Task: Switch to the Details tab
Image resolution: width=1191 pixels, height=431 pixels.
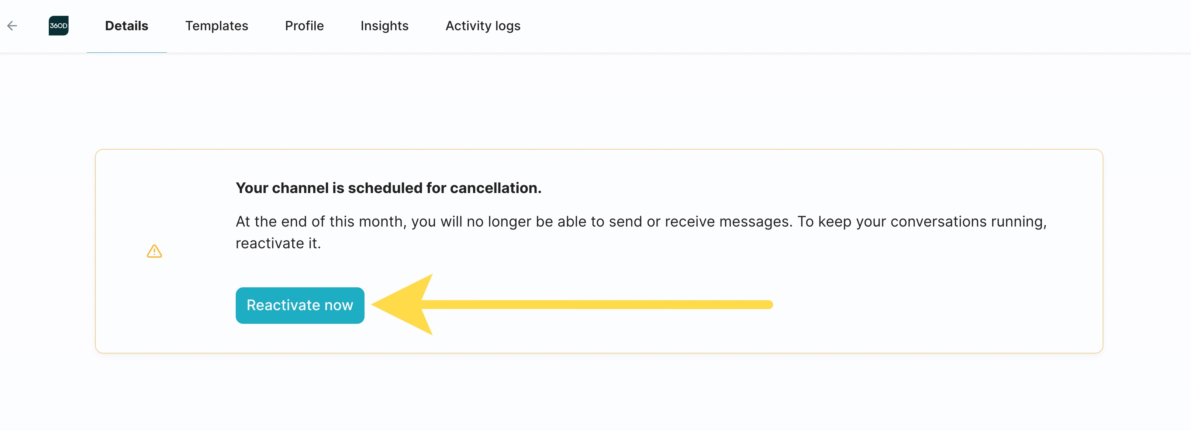Action: [126, 26]
